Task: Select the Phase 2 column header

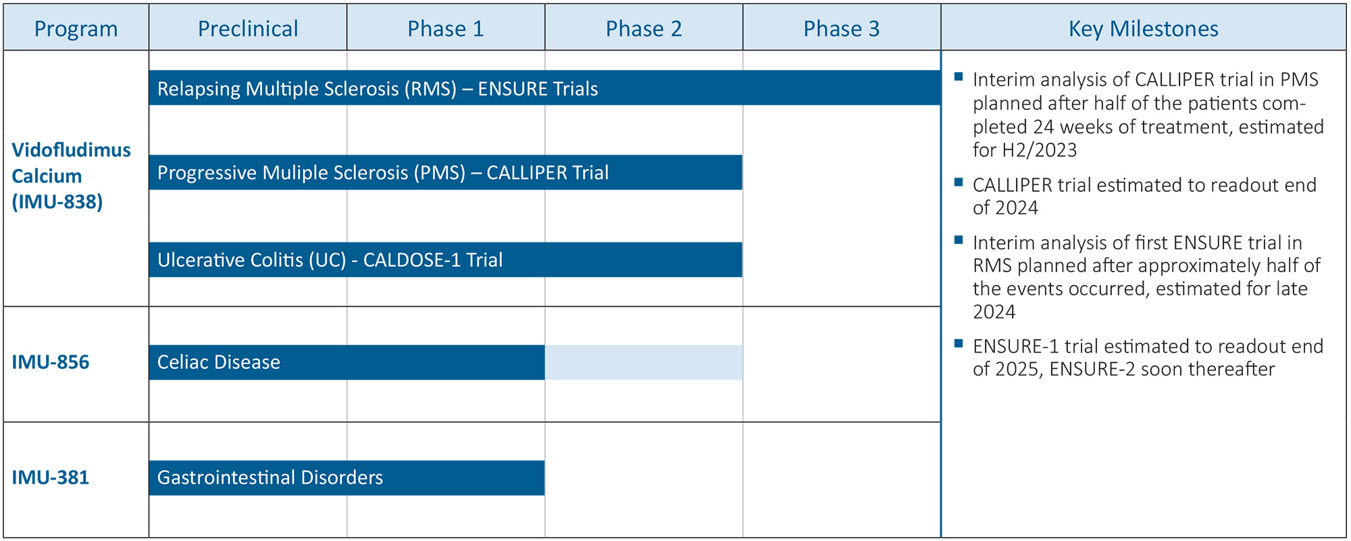Action: 644,29
